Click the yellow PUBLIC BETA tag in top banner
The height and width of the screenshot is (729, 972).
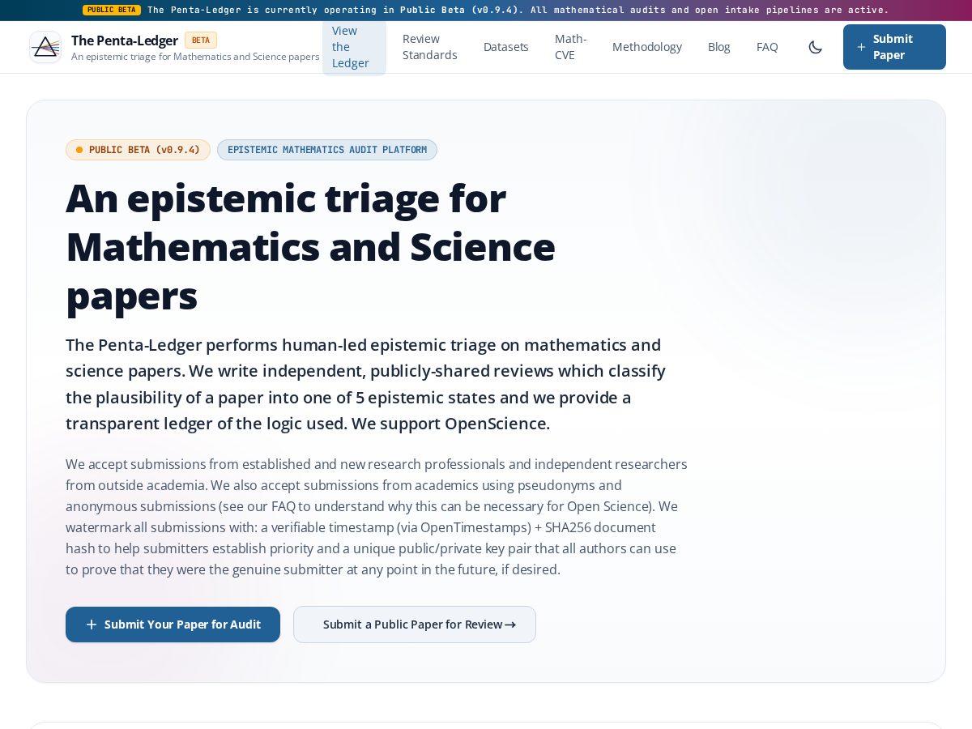click(x=112, y=10)
